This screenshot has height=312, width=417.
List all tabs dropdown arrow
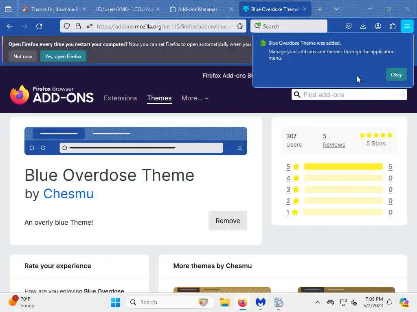[x=336, y=9]
